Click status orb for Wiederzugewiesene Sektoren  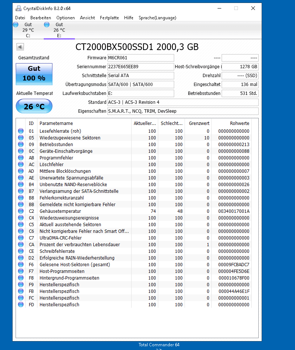coord(21,138)
